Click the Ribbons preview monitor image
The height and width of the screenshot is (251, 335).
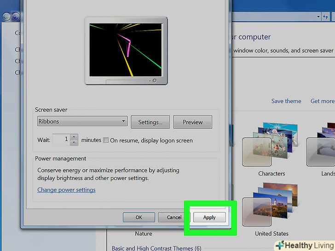point(126,51)
